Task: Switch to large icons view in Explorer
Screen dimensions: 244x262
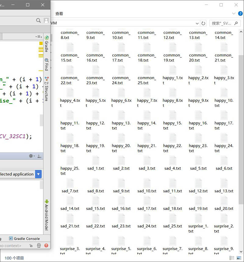Action: point(239,258)
